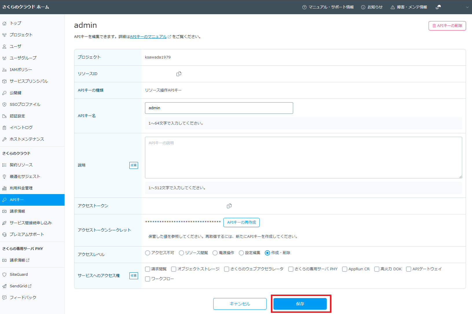This screenshot has height=314, width=472.
Task: Check the 請求閲覧 checkbox
Action: tap(148, 269)
